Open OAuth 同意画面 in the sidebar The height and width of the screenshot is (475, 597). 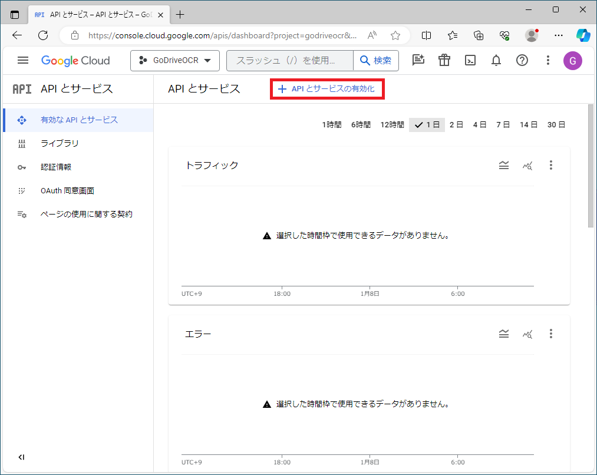(78, 191)
